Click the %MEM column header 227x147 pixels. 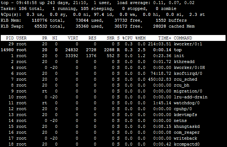pyautogui.click(x=140, y=38)
